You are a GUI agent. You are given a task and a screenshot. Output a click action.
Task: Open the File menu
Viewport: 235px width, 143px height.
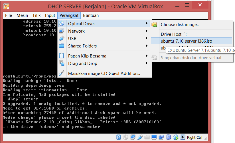[8, 15]
